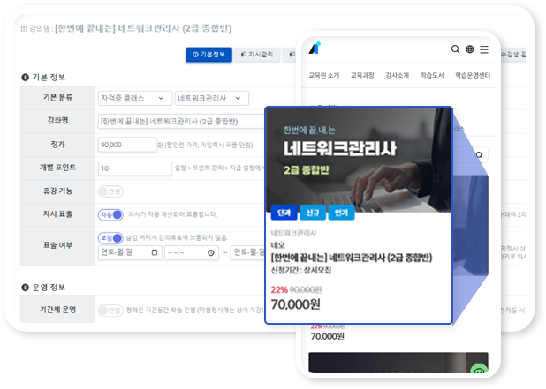This screenshot has height=389, width=546.
Task: Click the info icon beside 운영 정보
Action: click(x=25, y=288)
